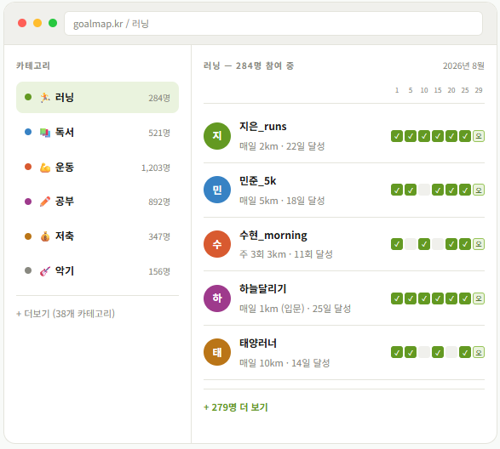Select the 러닝 category
The height and width of the screenshot is (449, 500).
(97, 98)
